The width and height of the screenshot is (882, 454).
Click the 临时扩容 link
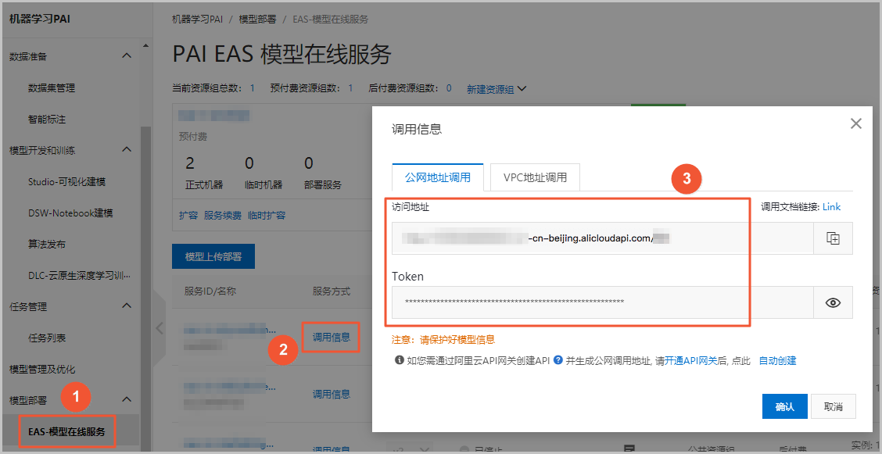[267, 215]
